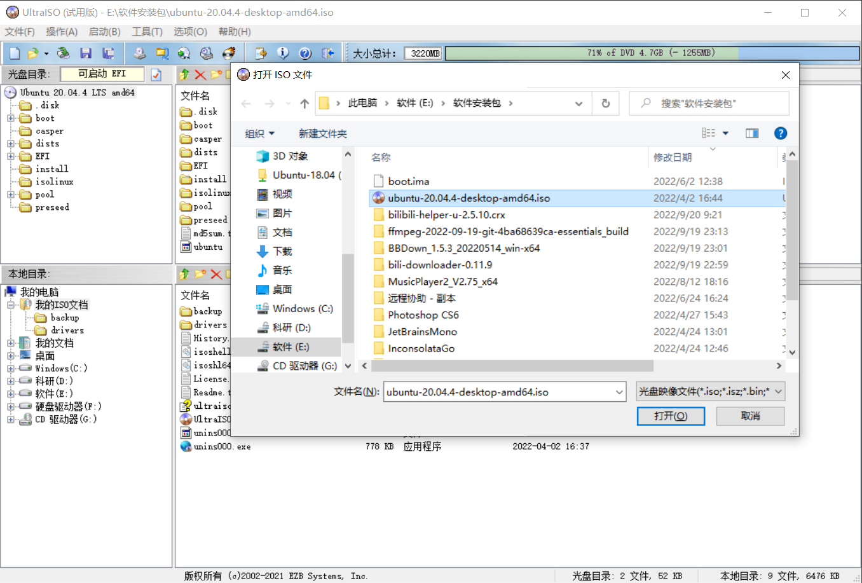Click the Save floppy disk toolbar icon

pos(86,53)
